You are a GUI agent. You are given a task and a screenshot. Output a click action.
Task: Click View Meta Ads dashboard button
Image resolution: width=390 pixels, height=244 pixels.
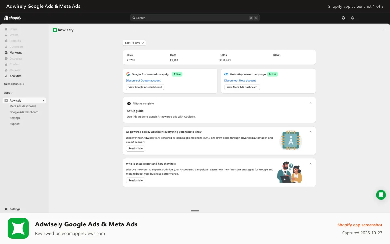242,87
